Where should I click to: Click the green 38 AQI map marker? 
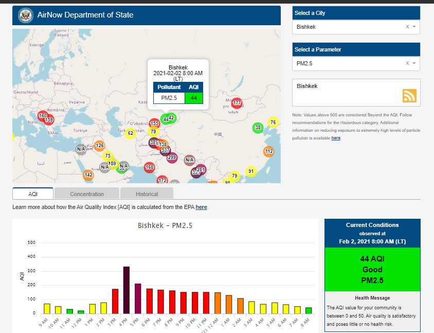[258, 128]
